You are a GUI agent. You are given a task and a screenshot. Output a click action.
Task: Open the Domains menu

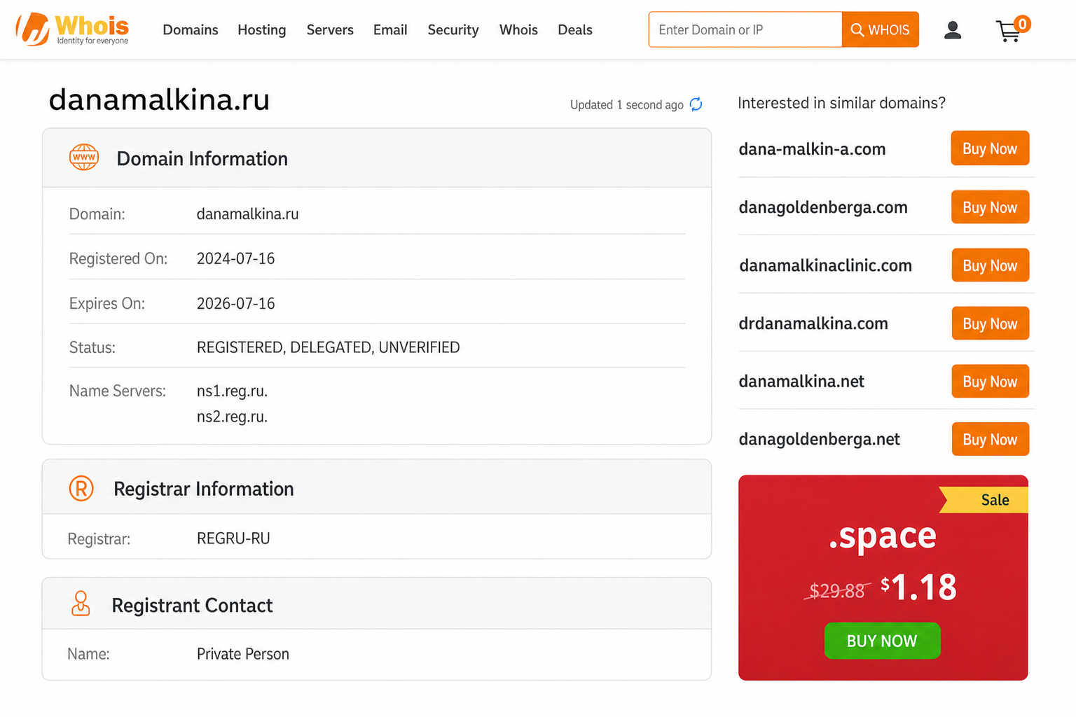[x=191, y=30]
